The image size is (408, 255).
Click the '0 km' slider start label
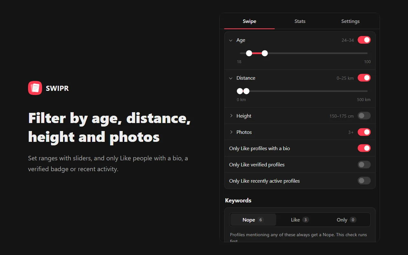pyautogui.click(x=241, y=100)
